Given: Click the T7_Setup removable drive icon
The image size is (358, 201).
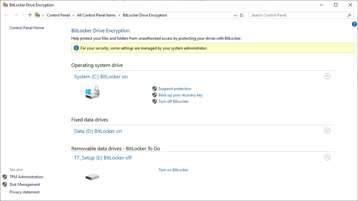Looking at the screenshot, I should click(92, 177).
